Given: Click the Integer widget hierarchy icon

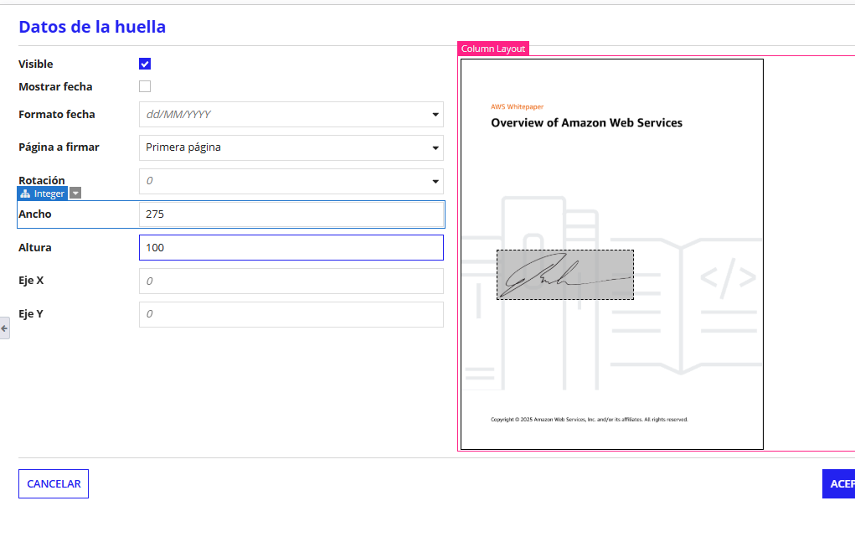Looking at the screenshot, I should click(x=25, y=194).
